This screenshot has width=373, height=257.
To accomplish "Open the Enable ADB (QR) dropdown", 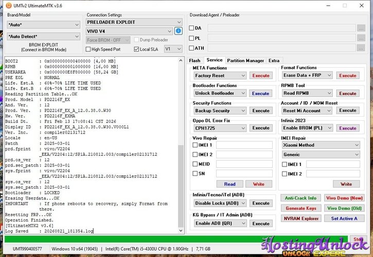I will [220, 223].
